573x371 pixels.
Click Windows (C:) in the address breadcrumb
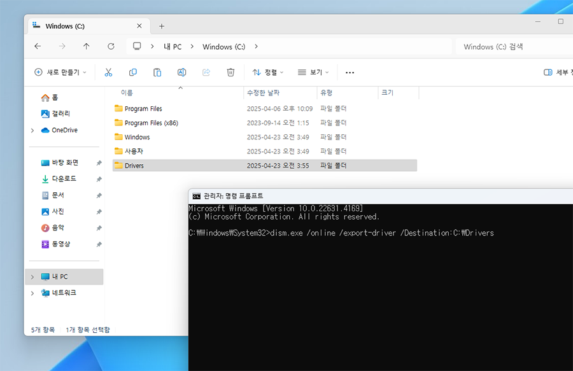pyautogui.click(x=223, y=46)
